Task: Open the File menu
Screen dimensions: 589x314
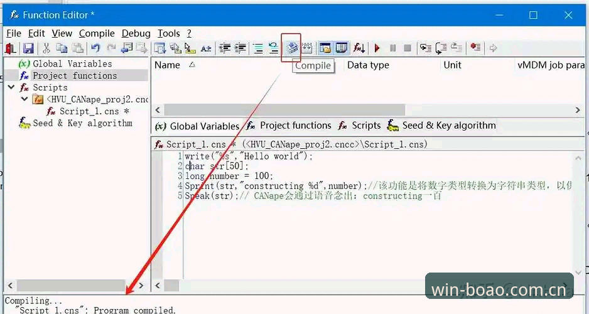Action: [x=14, y=33]
